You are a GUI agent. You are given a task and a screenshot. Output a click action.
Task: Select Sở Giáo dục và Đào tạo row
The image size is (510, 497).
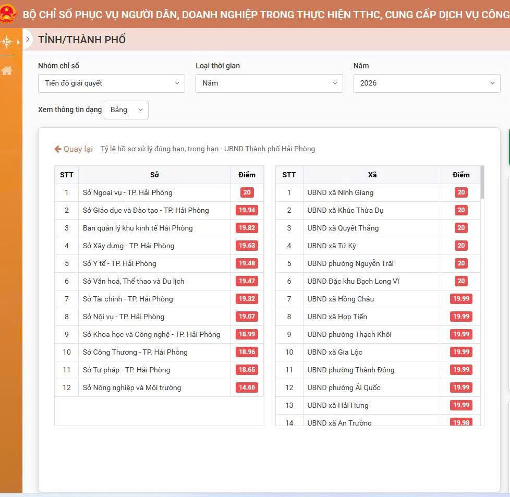click(x=145, y=210)
